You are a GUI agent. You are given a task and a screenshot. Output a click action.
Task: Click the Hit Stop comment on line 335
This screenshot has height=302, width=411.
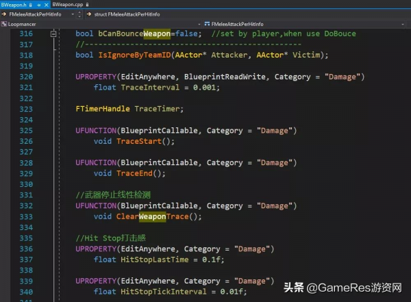110,238
